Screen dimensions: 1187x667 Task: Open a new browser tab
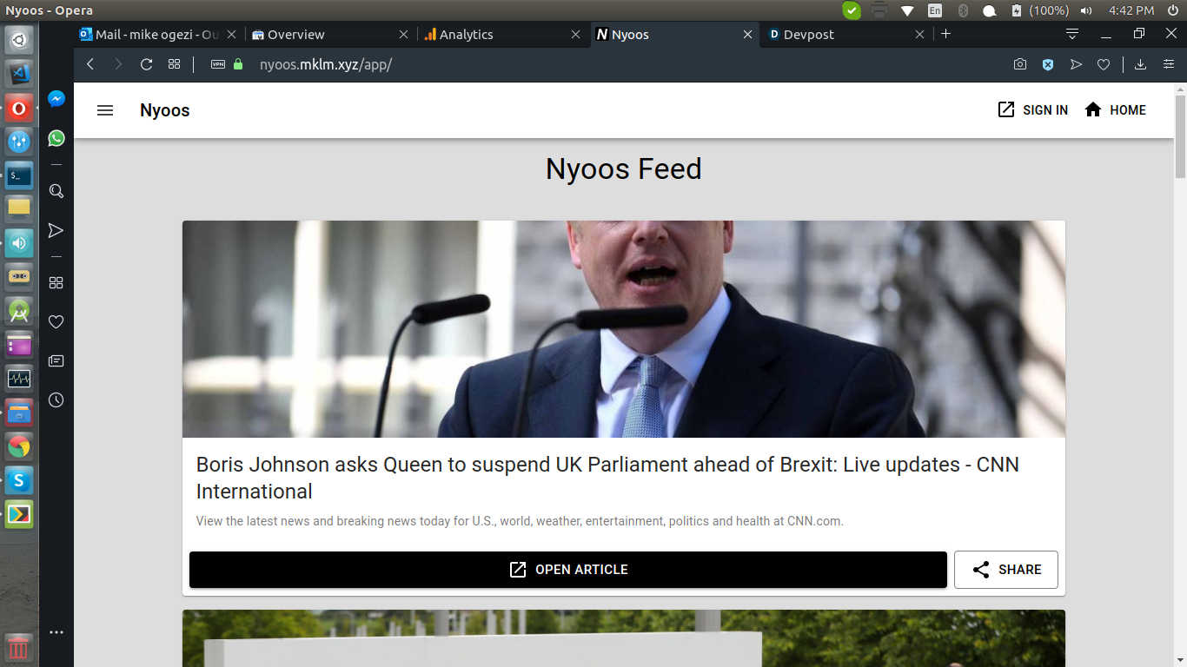click(946, 34)
